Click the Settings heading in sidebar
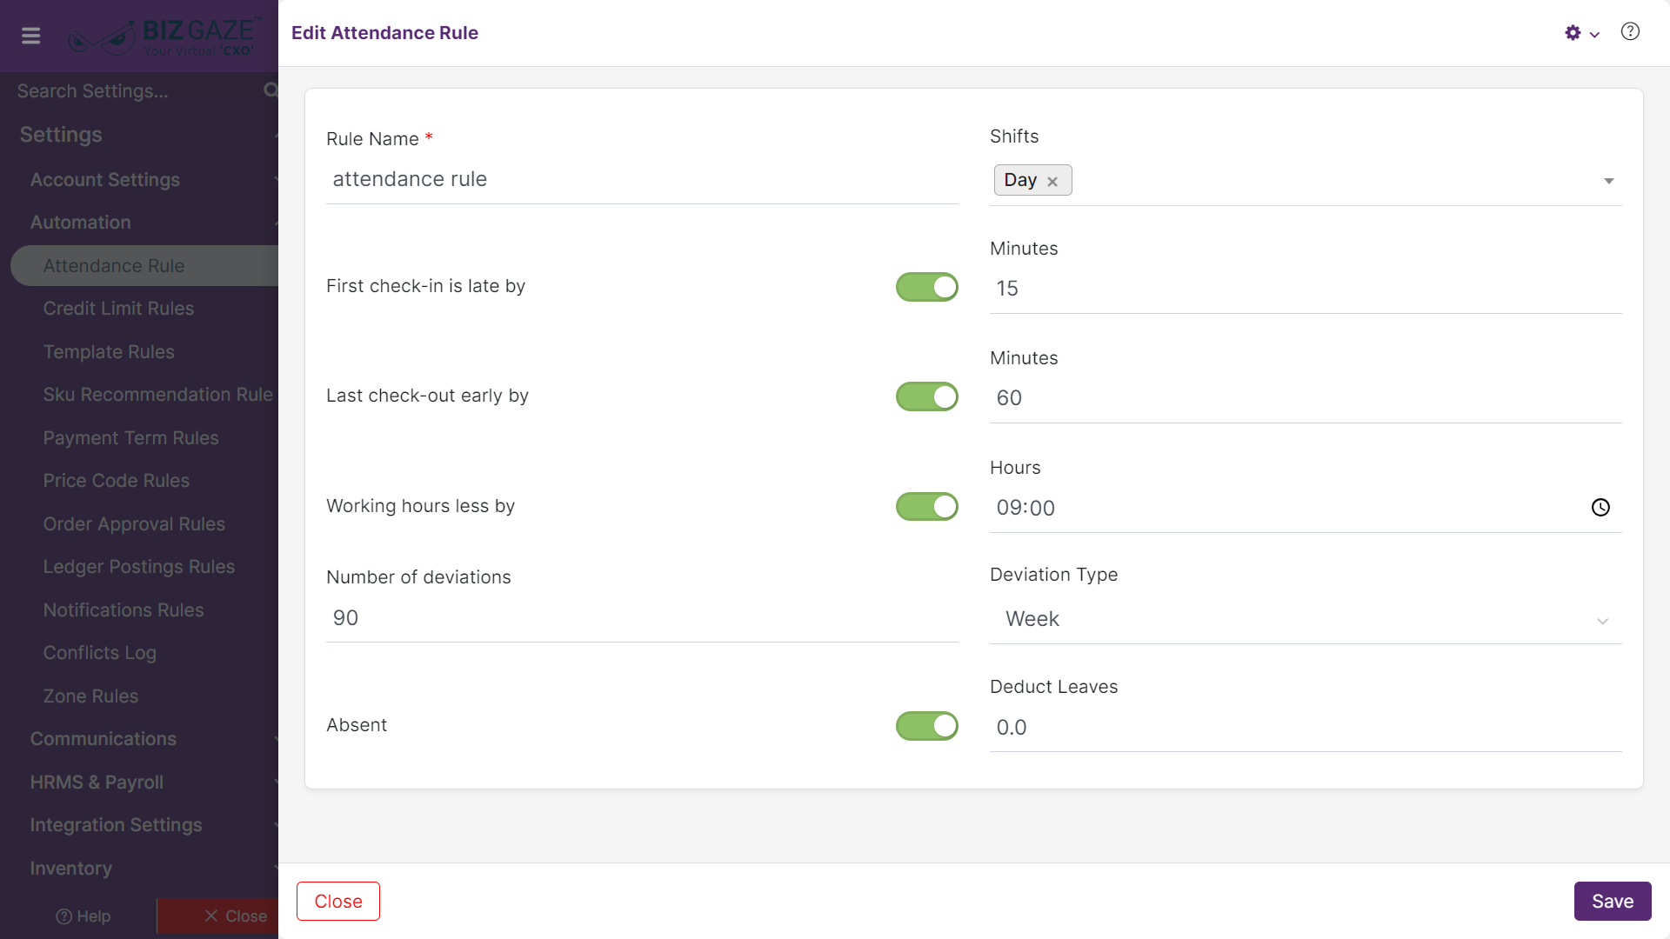Image resolution: width=1670 pixels, height=939 pixels. pyautogui.click(x=61, y=135)
